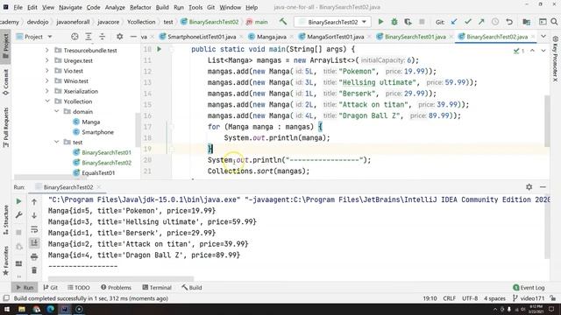
Task: Expand all nodes in Project panel
Action: click(89, 37)
